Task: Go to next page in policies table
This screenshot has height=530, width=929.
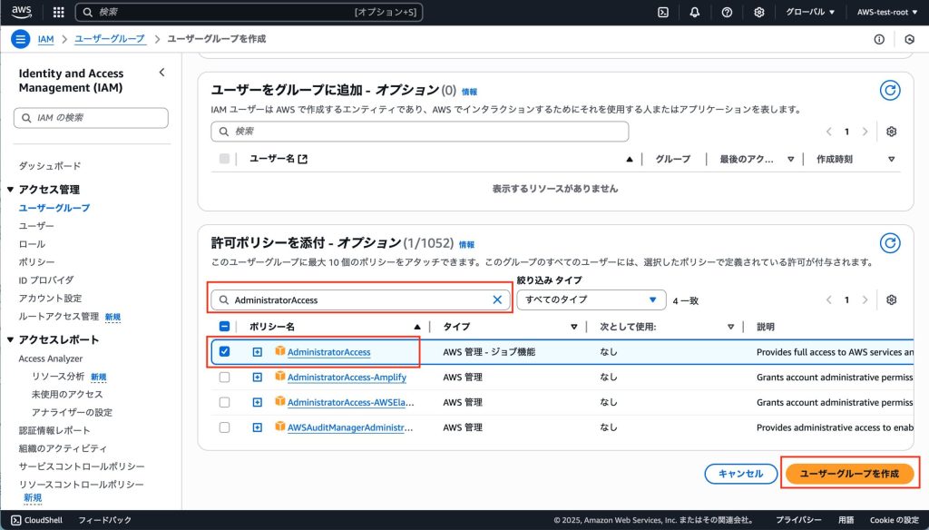Action: click(865, 300)
